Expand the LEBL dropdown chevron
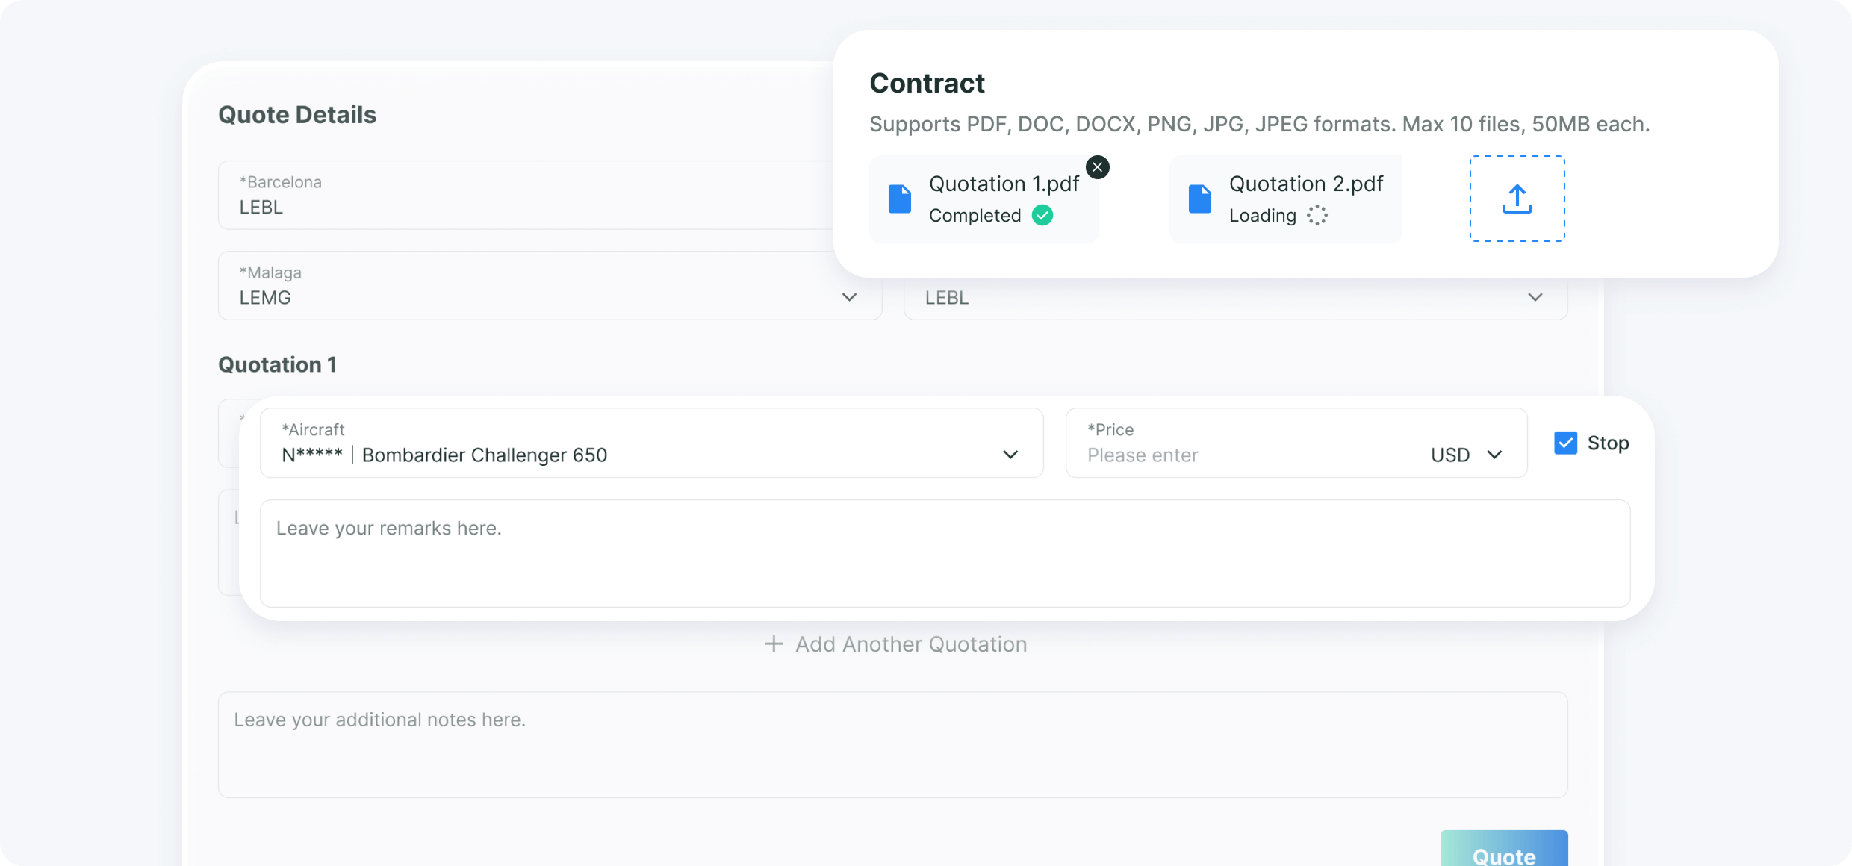This screenshot has height=866, width=1852. click(1535, 297)
